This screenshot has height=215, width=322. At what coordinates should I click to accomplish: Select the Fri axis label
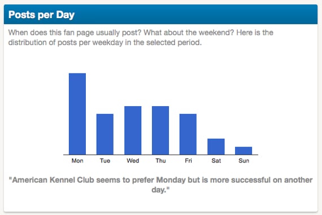click(188, 161)
